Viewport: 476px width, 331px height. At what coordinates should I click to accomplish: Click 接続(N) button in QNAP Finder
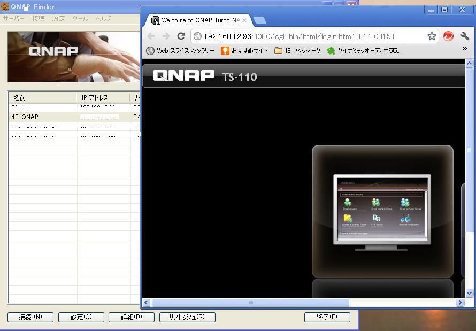click(x=30, y=317)
